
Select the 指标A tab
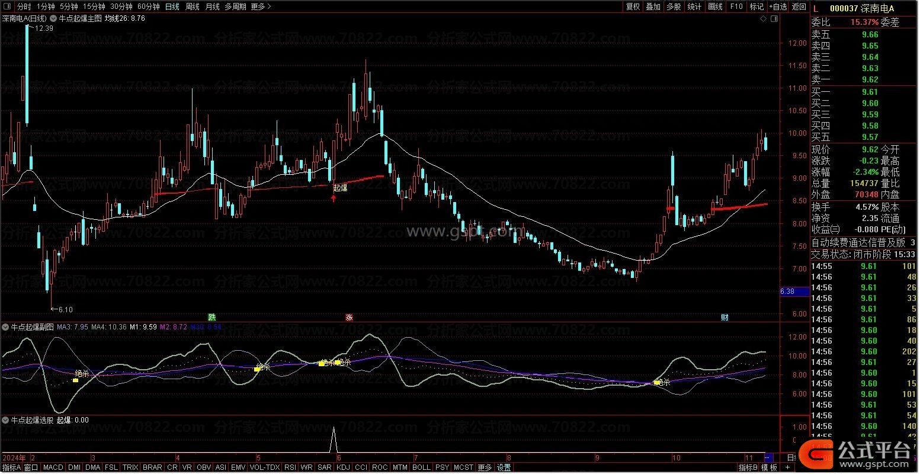coord(11,467)
